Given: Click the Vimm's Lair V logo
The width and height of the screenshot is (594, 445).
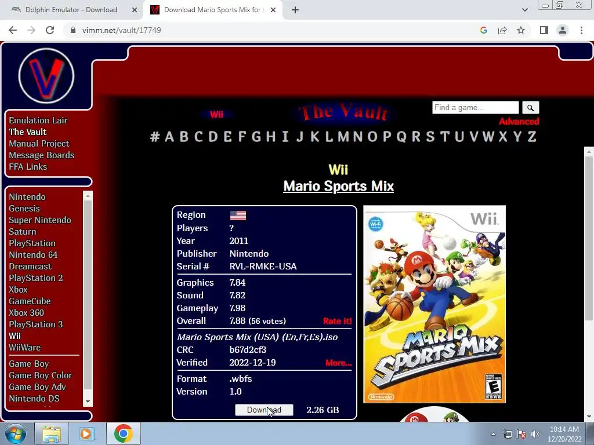Looking at the screenshot, I should pyautogui.click(x=46, y=76).
